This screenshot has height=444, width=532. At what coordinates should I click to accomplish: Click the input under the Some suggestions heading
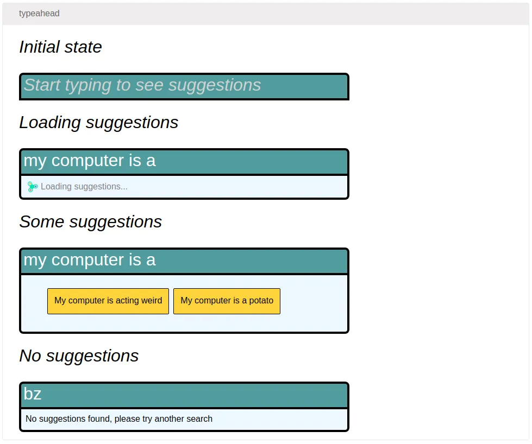pyautogui.click(x=184, y=261)
